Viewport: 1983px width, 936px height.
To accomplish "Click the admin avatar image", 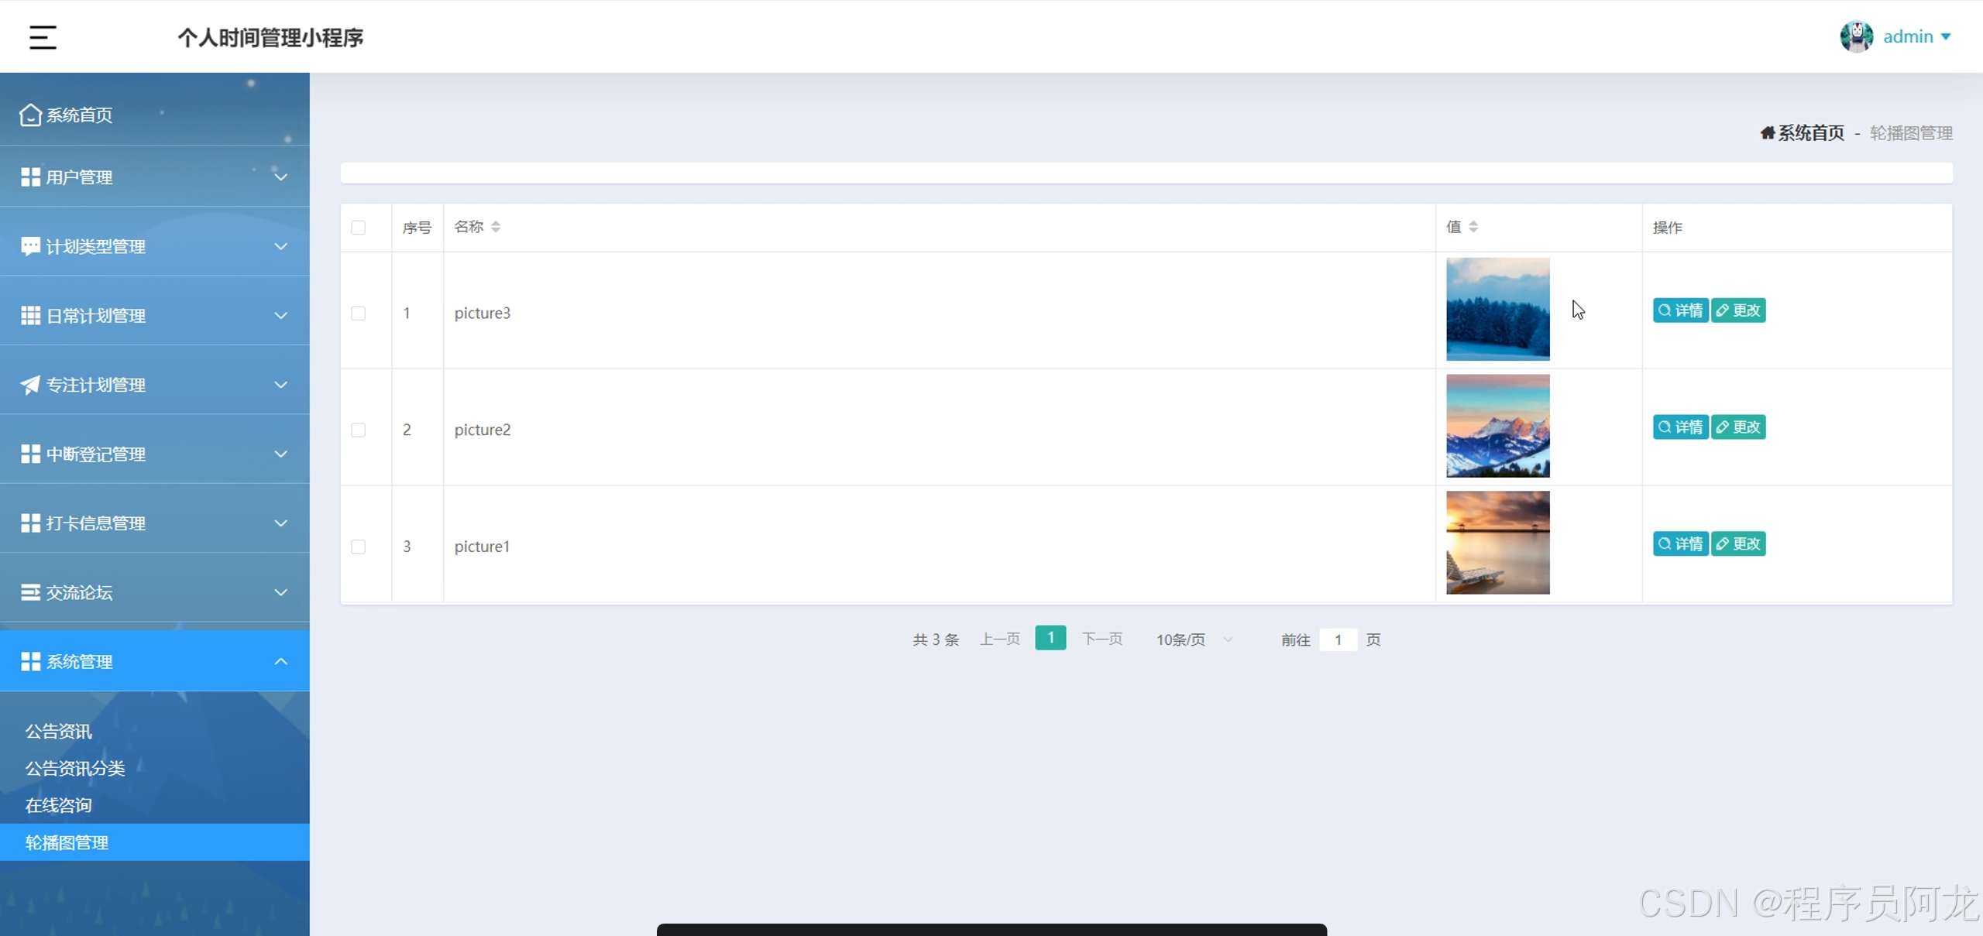I will point(1856,36).
